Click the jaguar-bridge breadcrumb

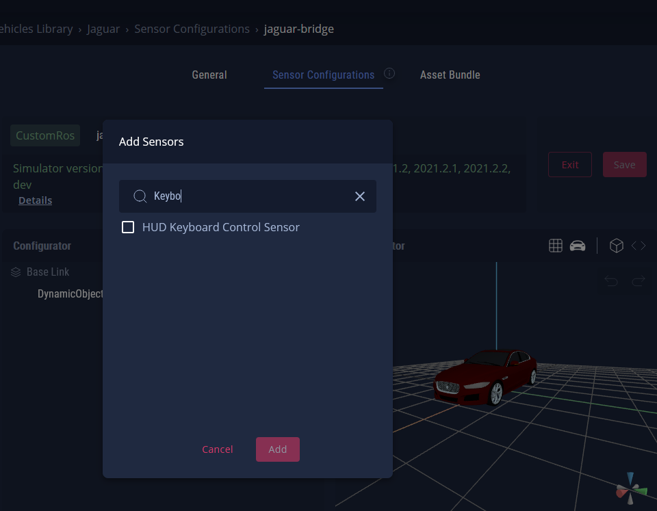(x=299, y=29)
